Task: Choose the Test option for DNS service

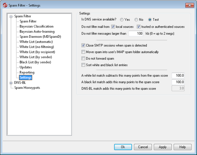Action: pyautogui.click(x=150, y=20)
